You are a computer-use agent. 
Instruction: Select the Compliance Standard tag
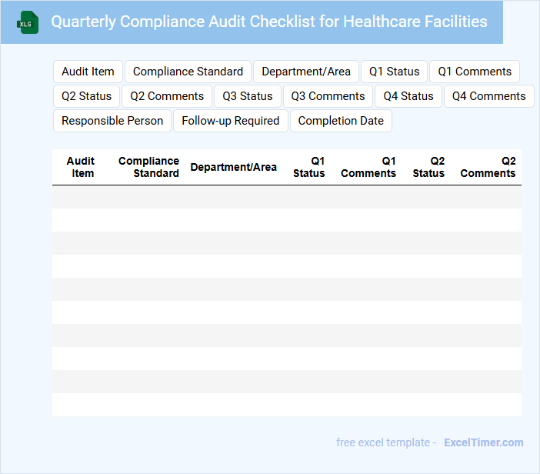[x=188, y=72]
